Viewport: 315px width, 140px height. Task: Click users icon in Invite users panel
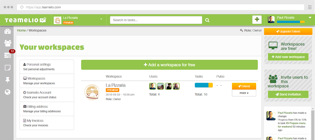tap(273, 79)
